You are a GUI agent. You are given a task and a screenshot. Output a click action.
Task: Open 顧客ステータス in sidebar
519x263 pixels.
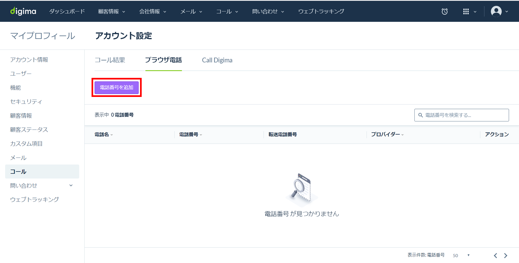point(29,130)
